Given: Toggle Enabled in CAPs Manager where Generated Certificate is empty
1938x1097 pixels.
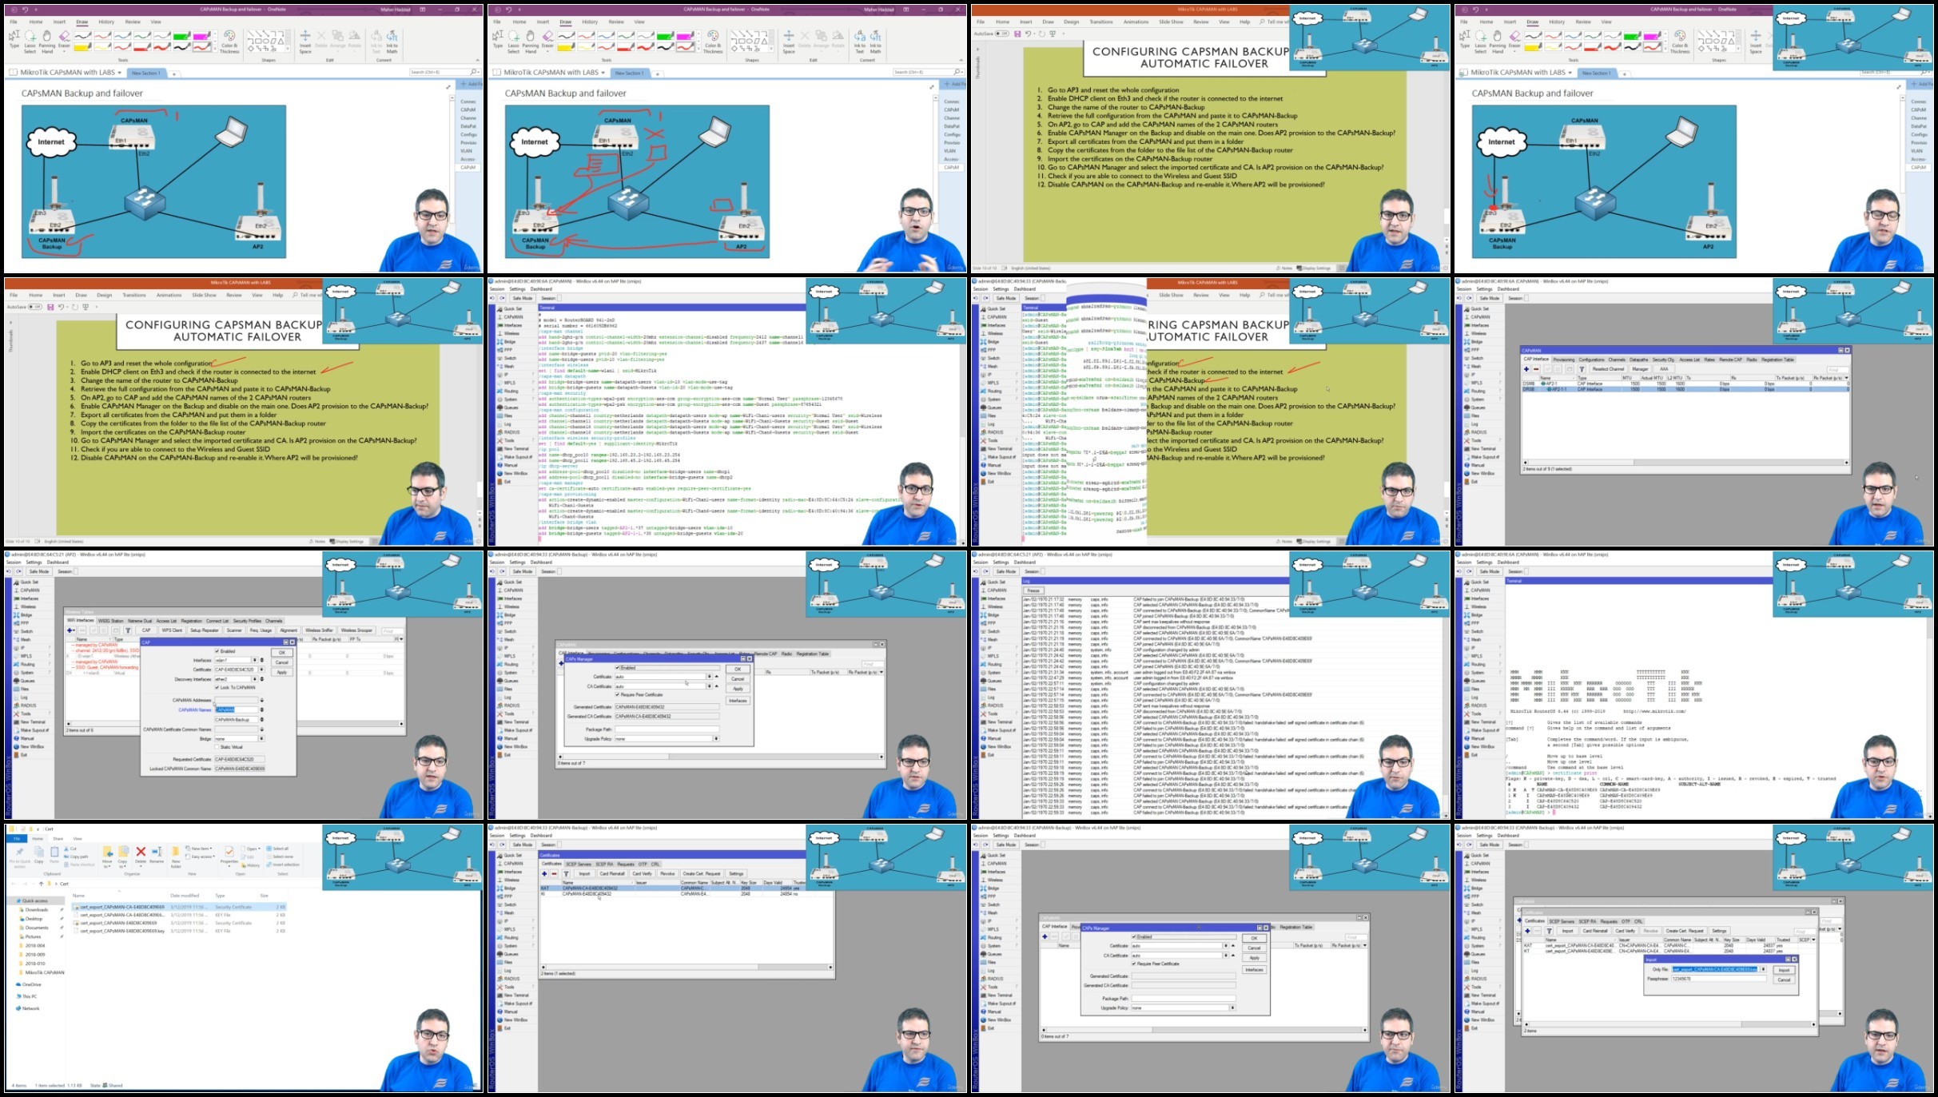Looking at the screenshot, I should click(x=1133, y=937).
